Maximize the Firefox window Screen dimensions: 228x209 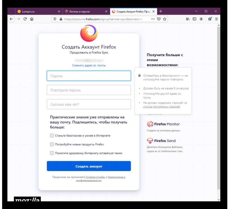tap(206, 11)
